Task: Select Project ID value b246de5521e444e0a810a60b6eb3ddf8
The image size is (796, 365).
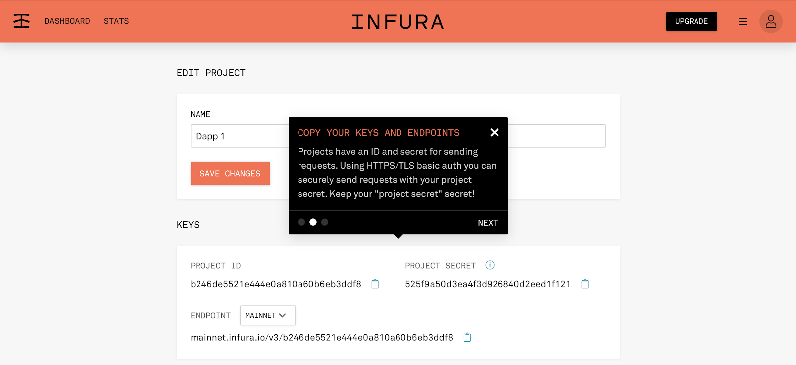Action: click(276, 284)
